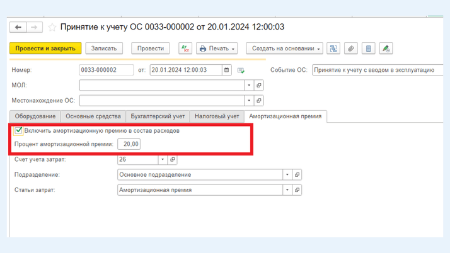
Task: Go back with the left arrow button
Action: (x=18, y=27)
